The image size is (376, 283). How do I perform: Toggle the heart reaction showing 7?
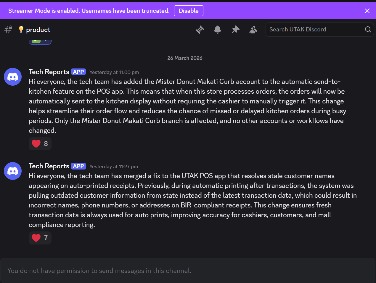[40, 238]
